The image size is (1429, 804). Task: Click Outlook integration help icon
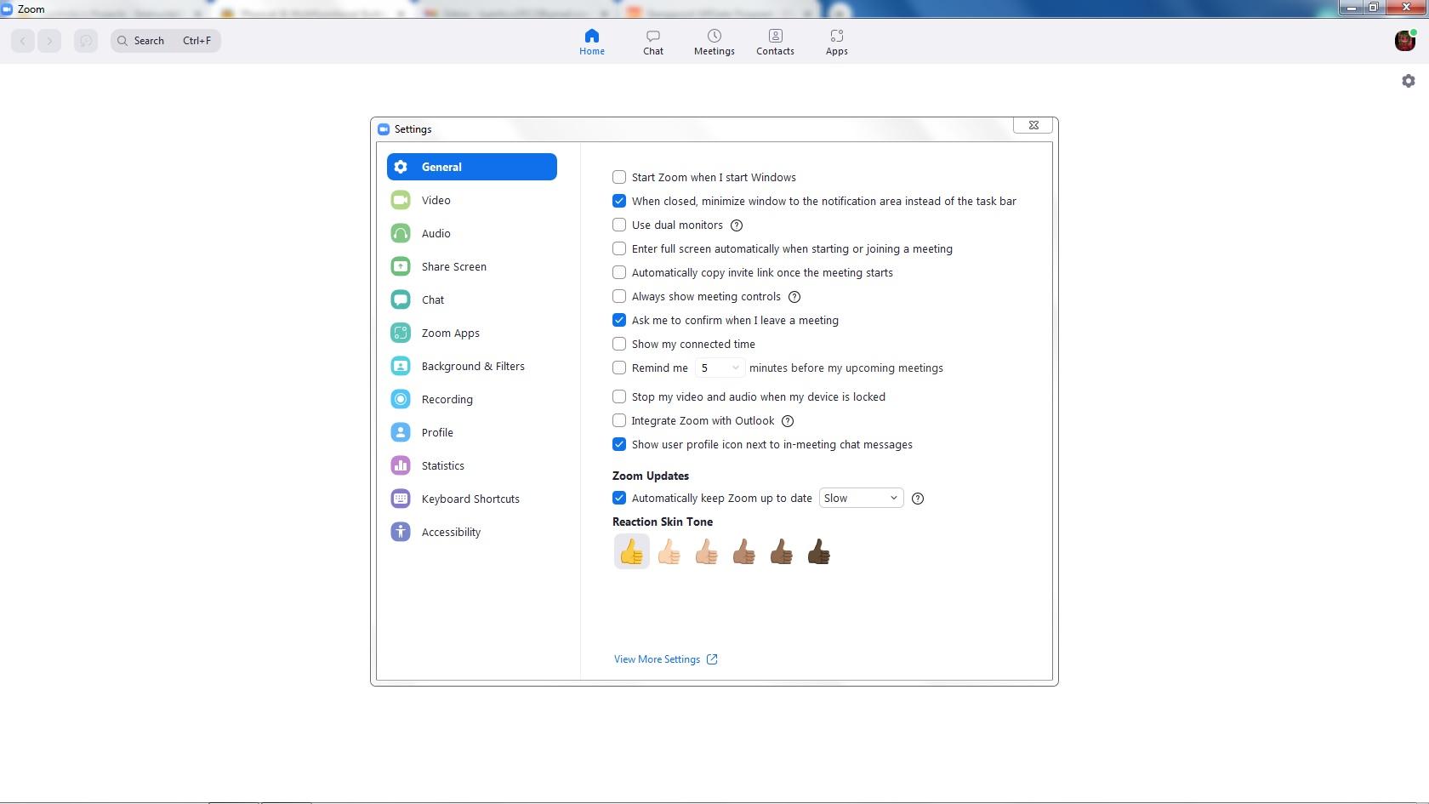point(788,421)
